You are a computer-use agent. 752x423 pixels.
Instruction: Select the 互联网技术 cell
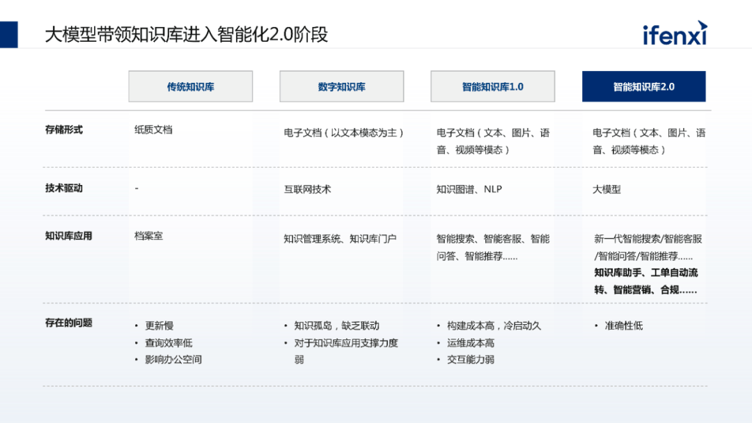click(x=307, y=189)
